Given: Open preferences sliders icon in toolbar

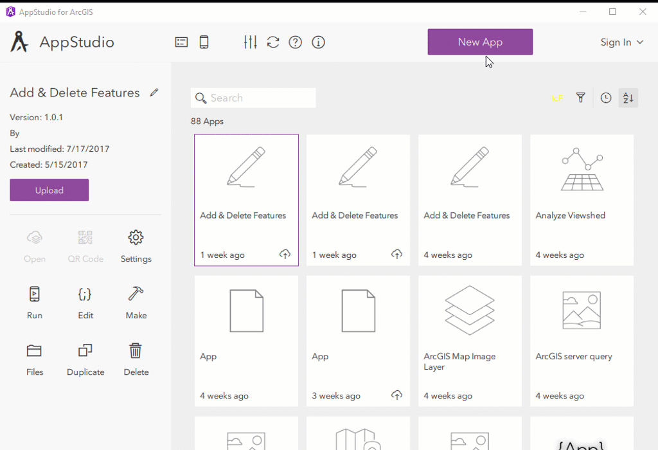Looking at the screenshot, I should (251, 42).
